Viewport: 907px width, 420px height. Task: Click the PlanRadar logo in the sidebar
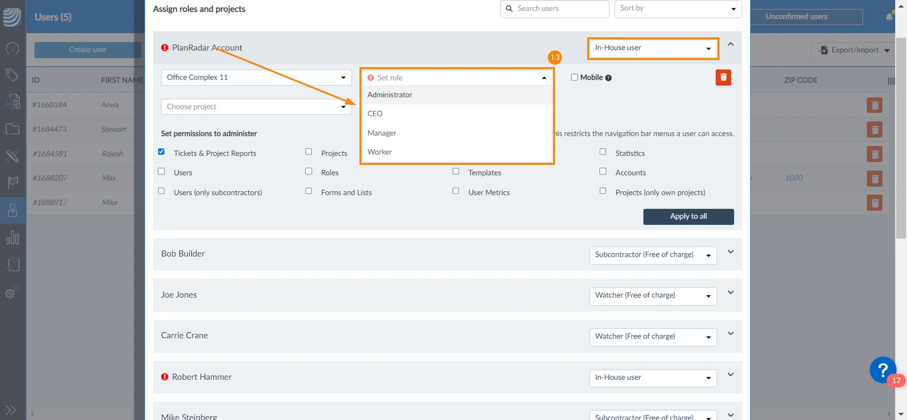pos(12,17)
